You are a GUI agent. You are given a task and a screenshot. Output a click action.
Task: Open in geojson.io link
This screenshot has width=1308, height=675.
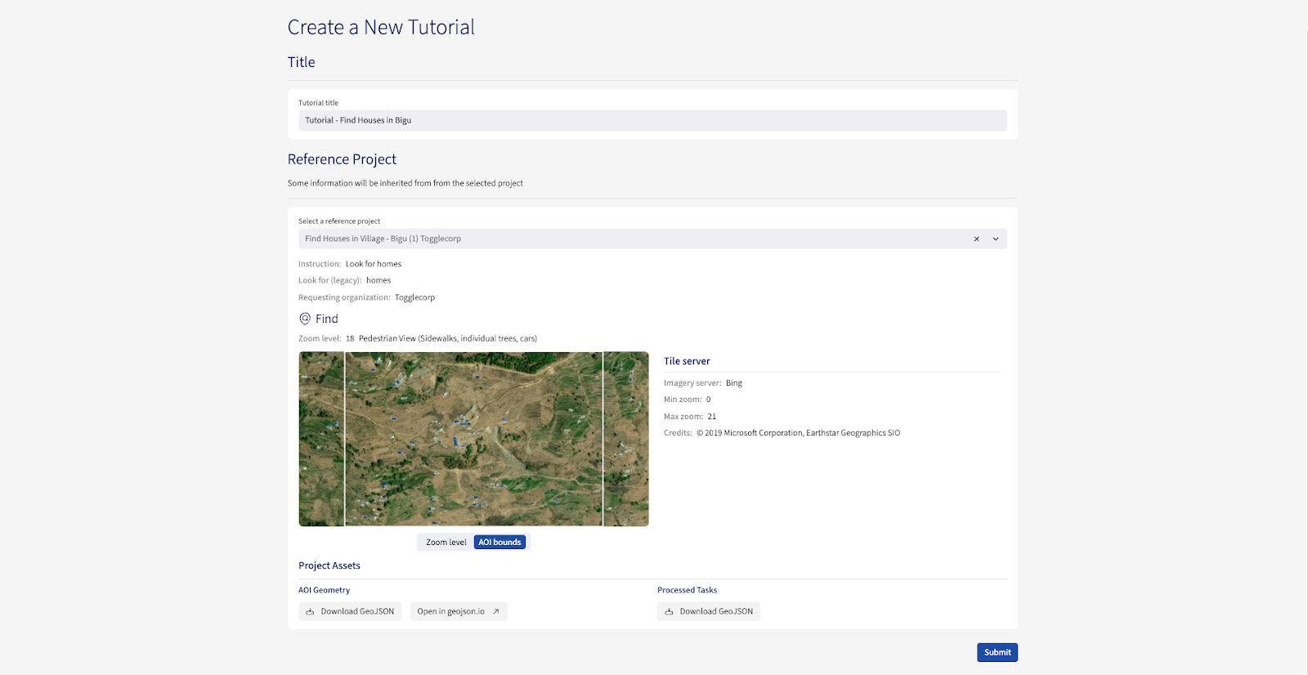pyautogui.click(x=451, y=611)
